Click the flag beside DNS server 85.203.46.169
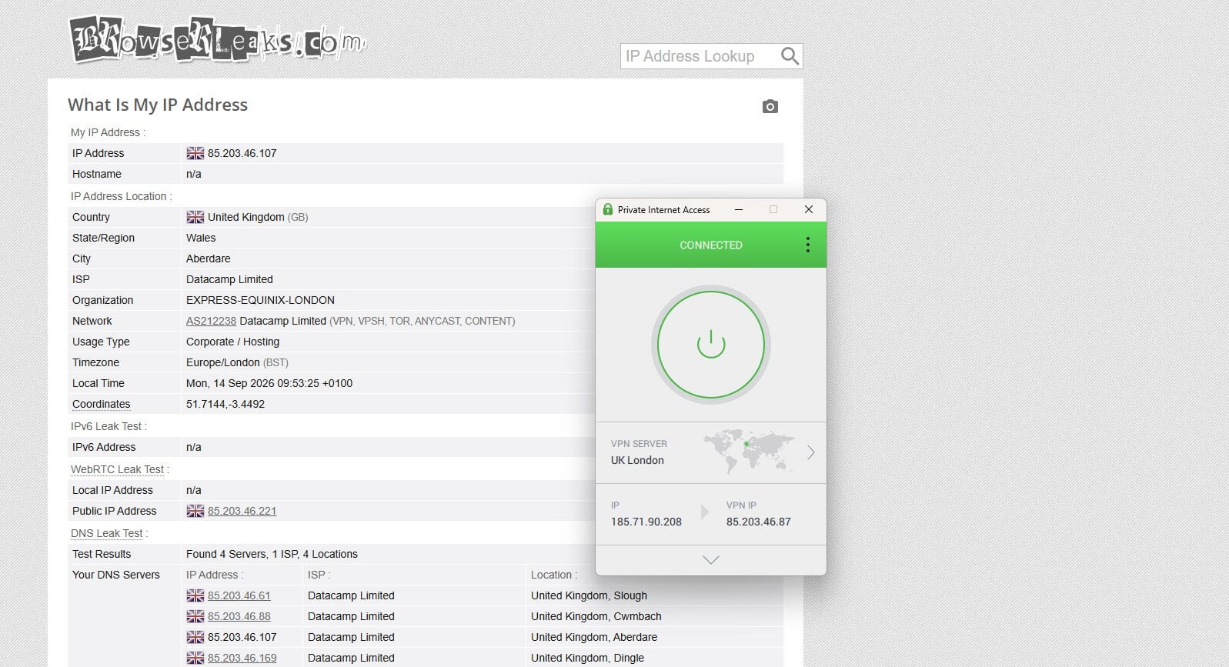The width and height of the screenshot is (1229, 667). click(x=195, y=658)
